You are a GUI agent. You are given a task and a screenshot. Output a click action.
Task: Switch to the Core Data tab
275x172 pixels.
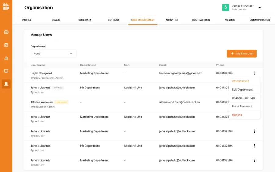coord(85,20)
